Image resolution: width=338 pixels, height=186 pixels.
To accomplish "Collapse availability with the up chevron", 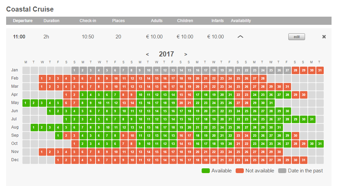I will tap(240, 37).
